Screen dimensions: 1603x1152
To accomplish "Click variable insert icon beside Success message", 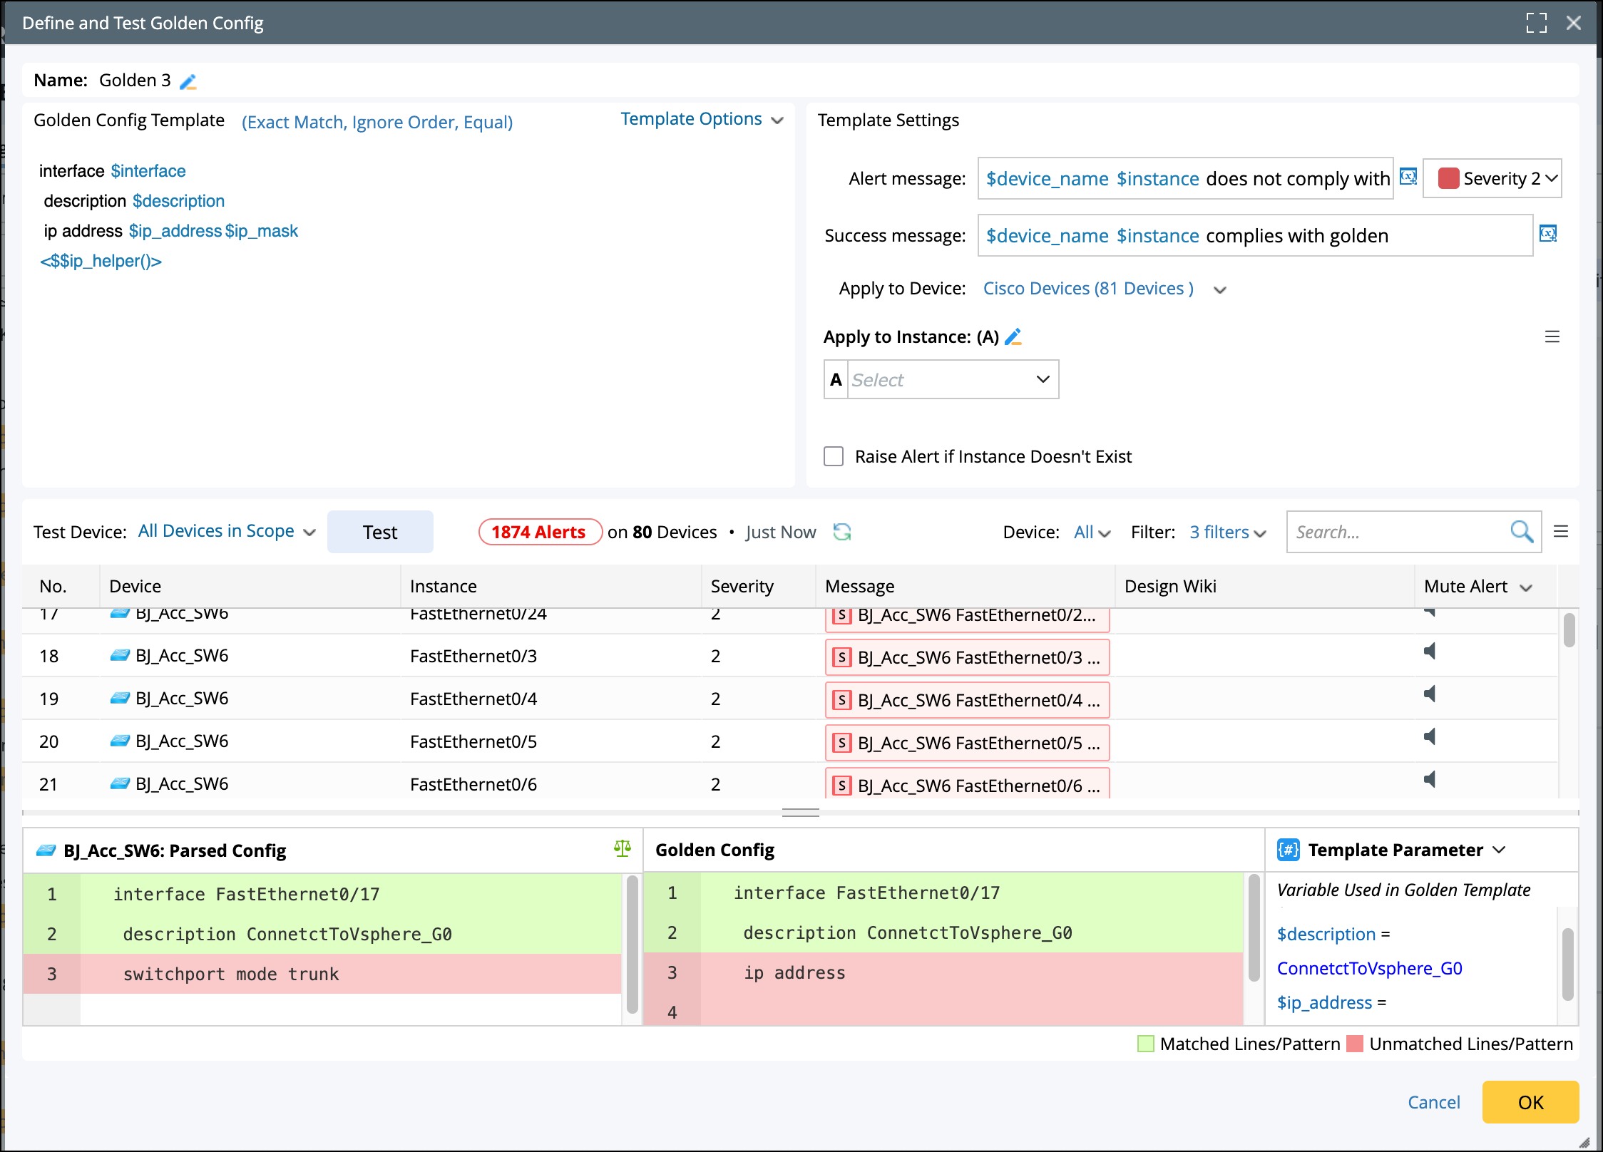I will coord(1547,234).
